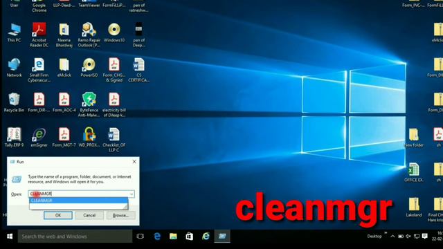Image resolution: width=443 pixels, height=249 pixels.
Task: Open Windows10 disc icon
Action: pyautogui.click(x=114, y=33)
